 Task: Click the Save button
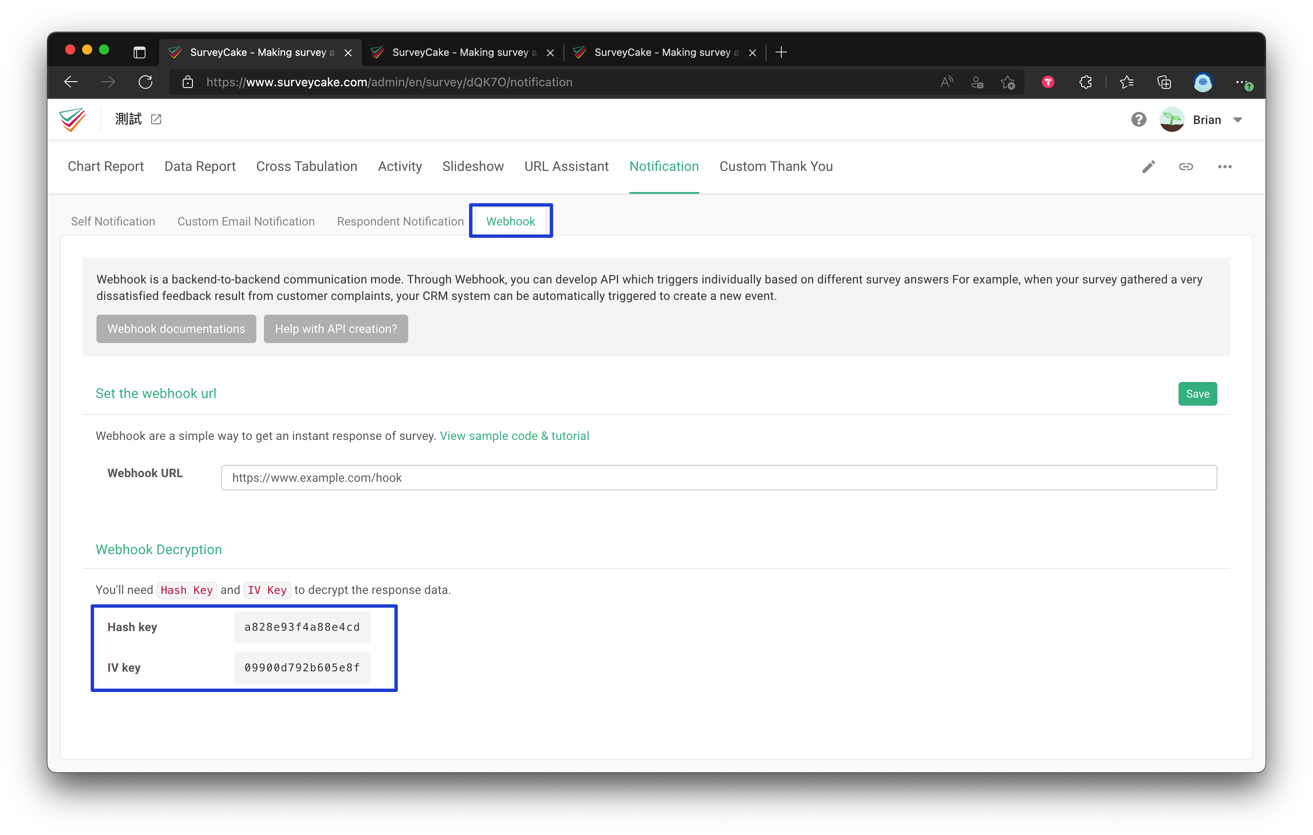click(x=1198, y=393)
